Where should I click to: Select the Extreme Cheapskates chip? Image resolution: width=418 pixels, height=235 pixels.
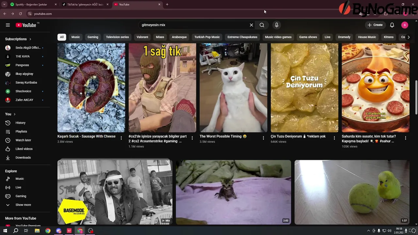point(242,37)
